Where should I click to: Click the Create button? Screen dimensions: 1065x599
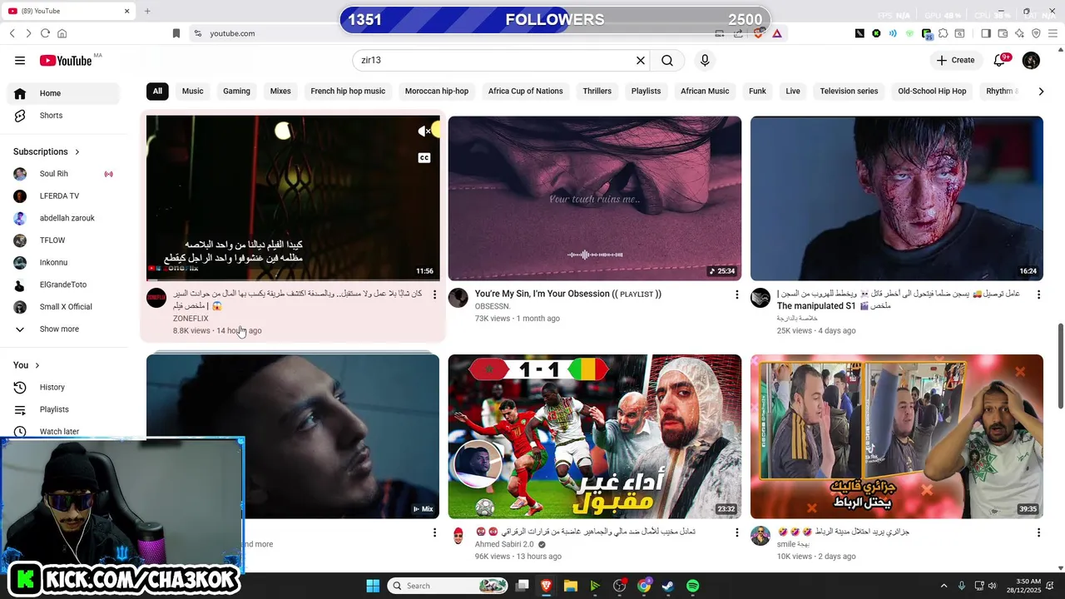tap(955, 60)
